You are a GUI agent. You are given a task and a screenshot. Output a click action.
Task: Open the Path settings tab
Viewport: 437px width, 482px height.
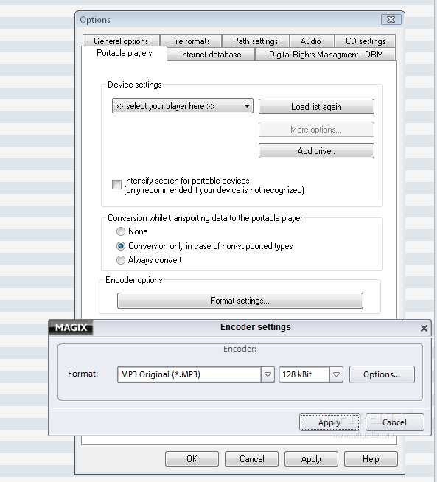pos(256,41)
